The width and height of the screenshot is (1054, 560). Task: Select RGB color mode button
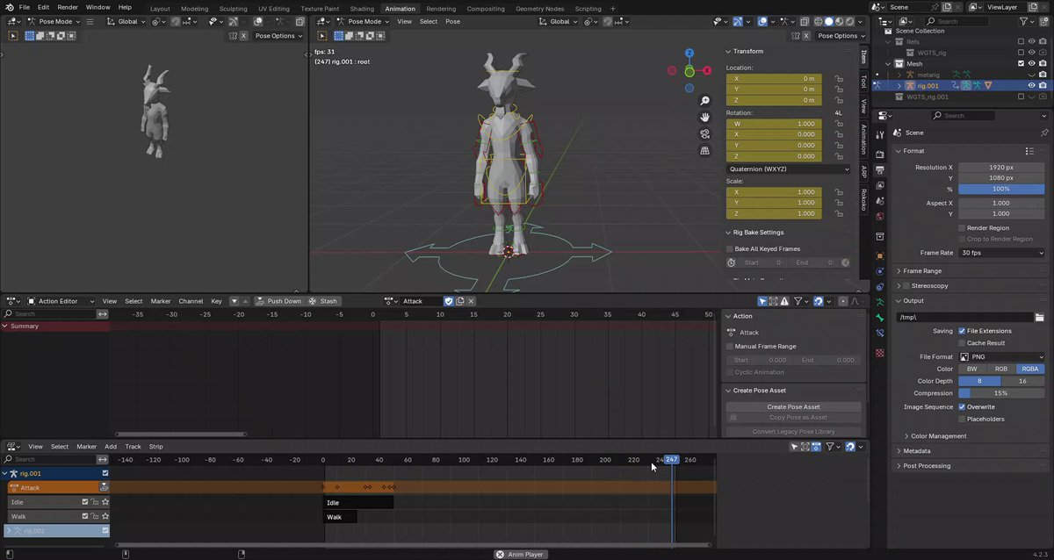click(x=1000, y=370)
